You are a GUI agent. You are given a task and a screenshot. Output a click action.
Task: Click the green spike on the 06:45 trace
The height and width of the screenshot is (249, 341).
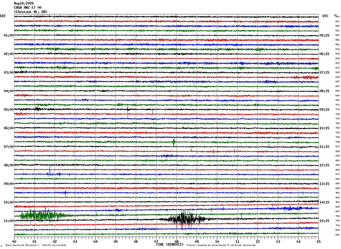click(174, 142)
